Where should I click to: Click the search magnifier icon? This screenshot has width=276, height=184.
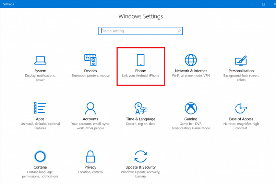click(179, 31)
